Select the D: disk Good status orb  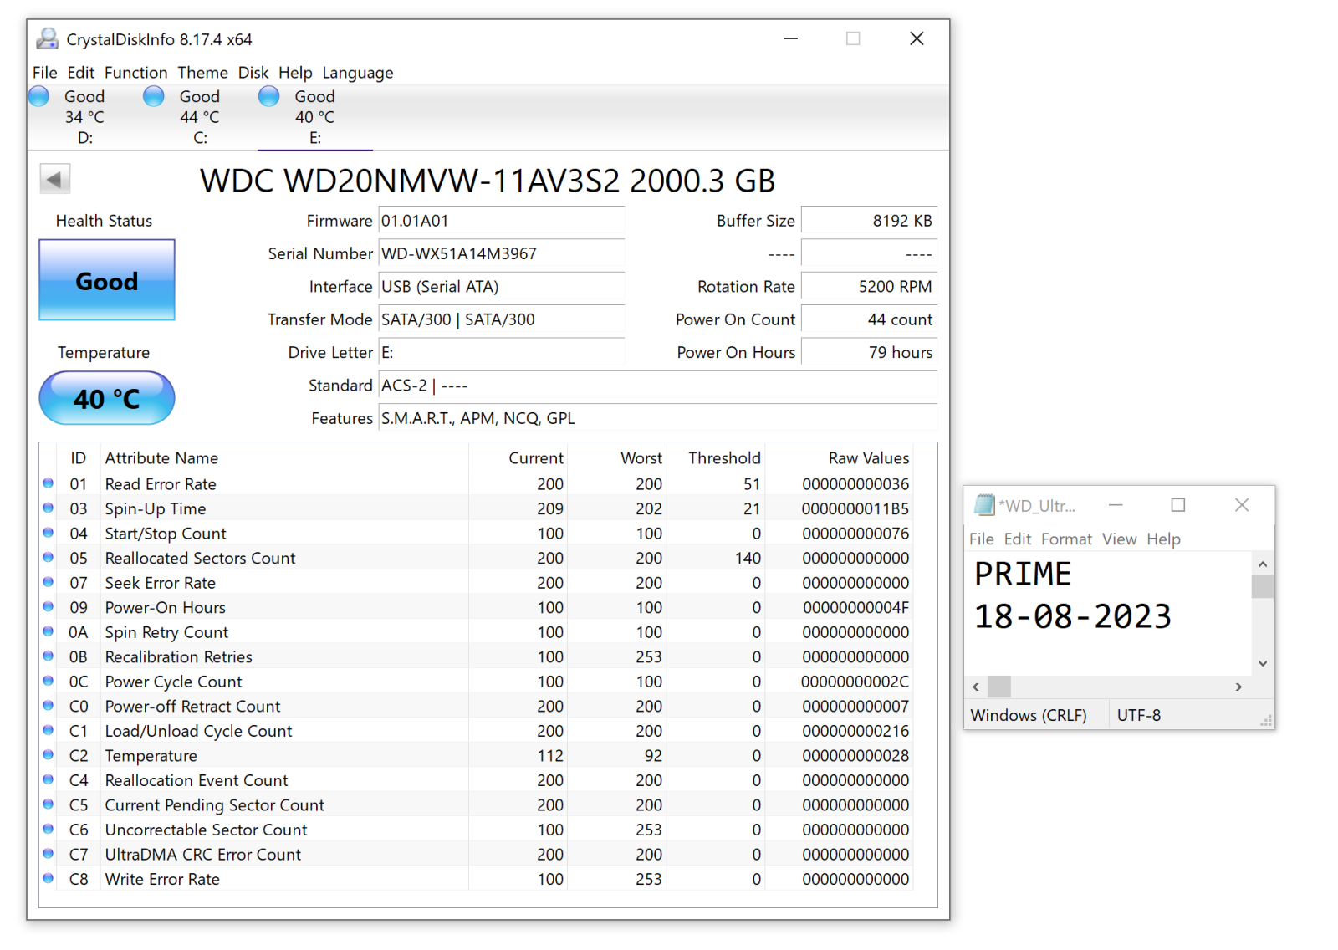38,97
